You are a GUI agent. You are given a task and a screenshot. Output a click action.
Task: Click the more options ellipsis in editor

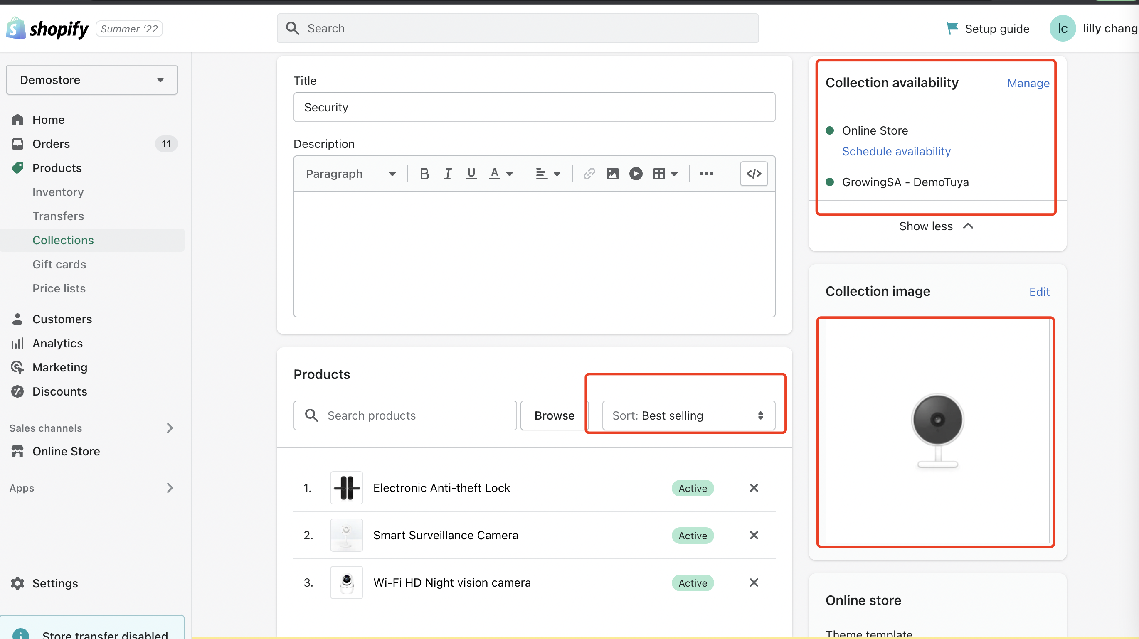pos(706,174)
